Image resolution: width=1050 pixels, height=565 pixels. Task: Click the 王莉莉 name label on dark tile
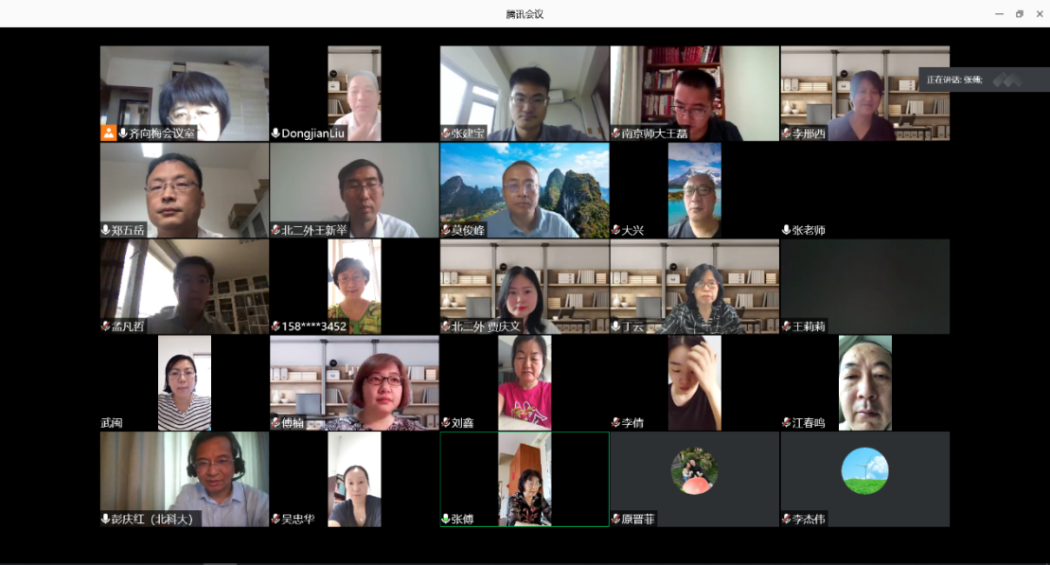coord(809,327)
